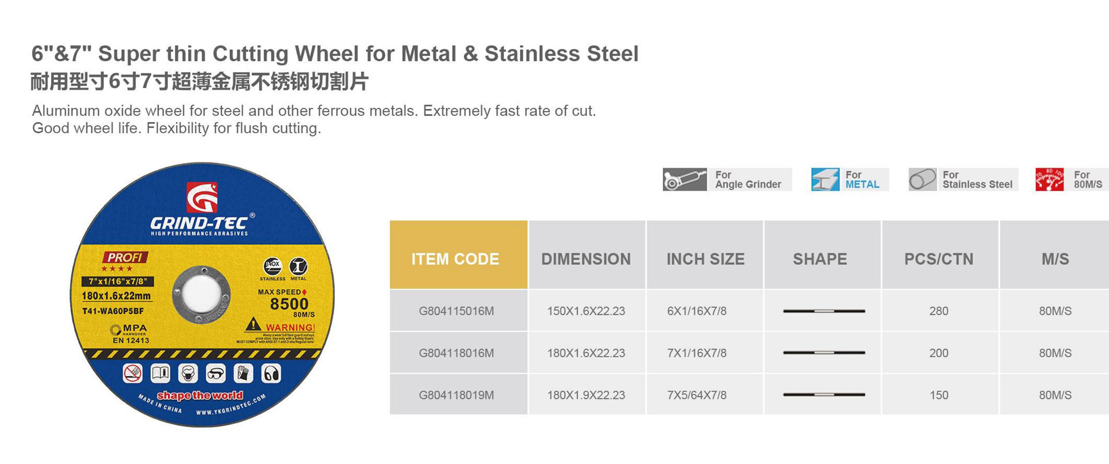Click the dust mask icon on the wheel
This screenshot has width=1109, height=464.
[188, 374]
